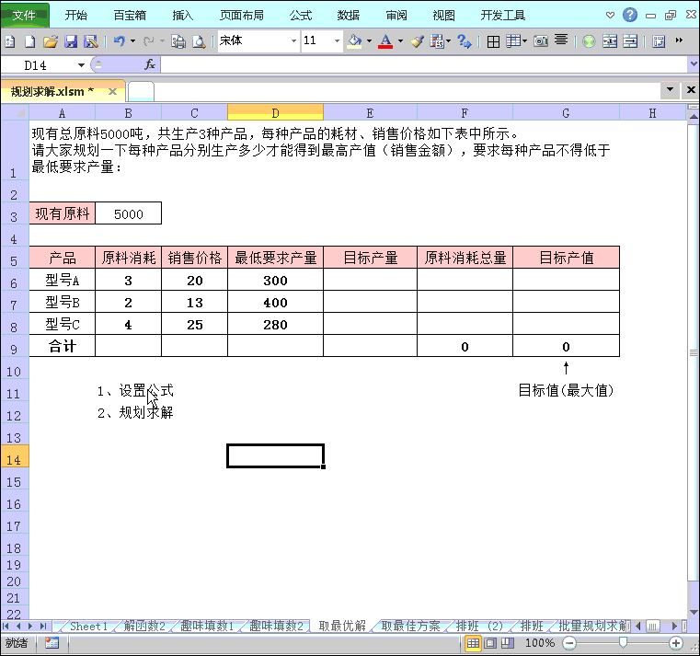This screenshot has width=700, height=656.
Task: Apply the red font color A
Action: (x=385, y=41)
